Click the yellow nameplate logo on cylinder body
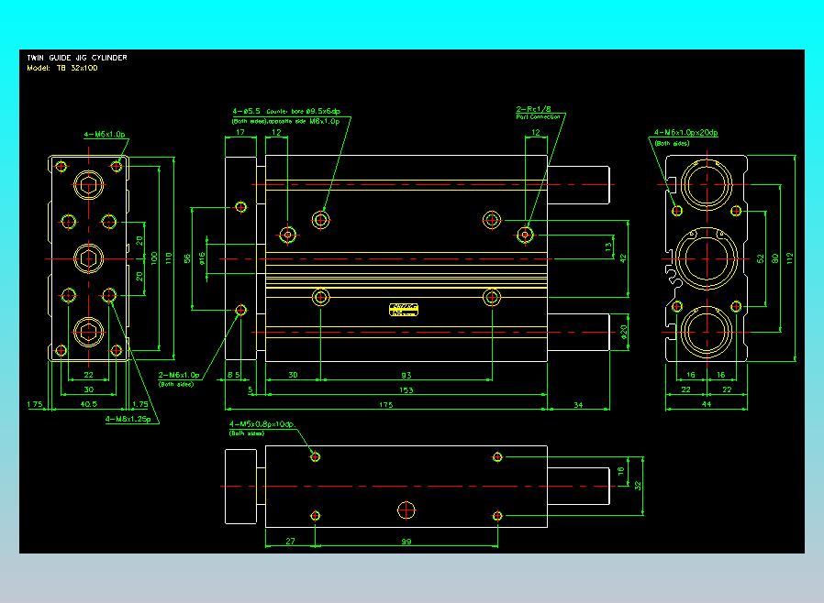 [404, 310]
